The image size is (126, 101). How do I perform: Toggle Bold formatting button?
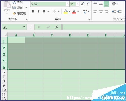[x=33, y=11]
